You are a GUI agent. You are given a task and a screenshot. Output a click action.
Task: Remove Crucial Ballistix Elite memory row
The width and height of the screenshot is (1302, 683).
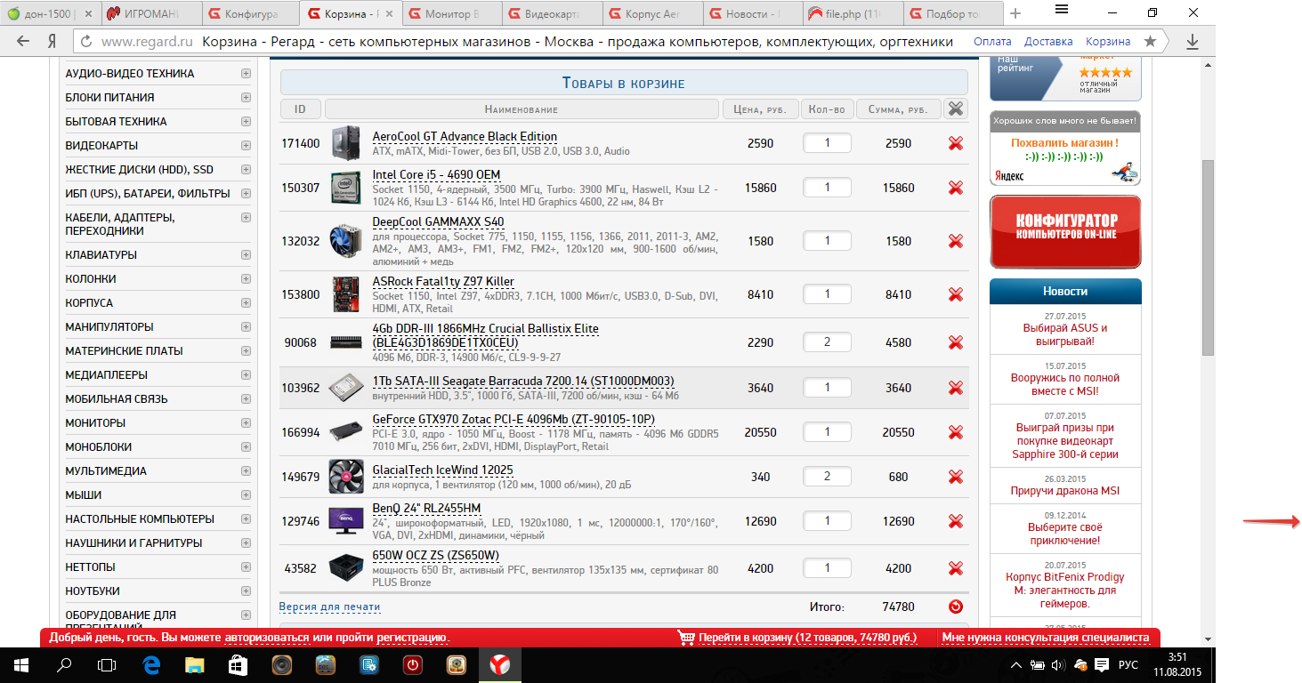click(956, 342)
